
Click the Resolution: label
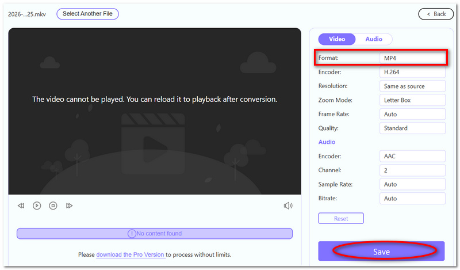pos(333,86)
